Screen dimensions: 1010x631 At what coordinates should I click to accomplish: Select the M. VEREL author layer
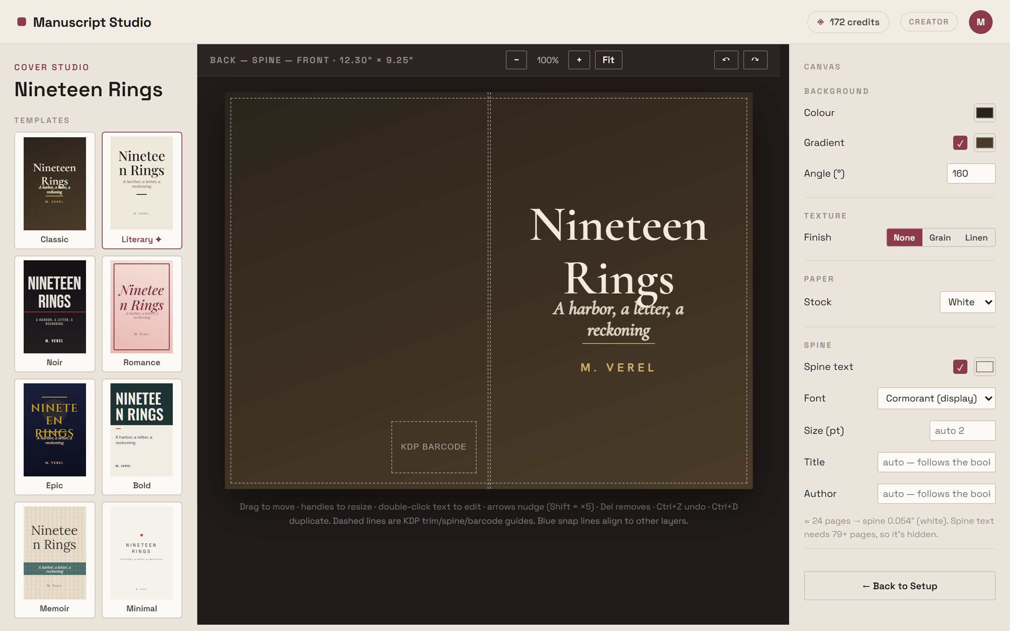[618, 368]
